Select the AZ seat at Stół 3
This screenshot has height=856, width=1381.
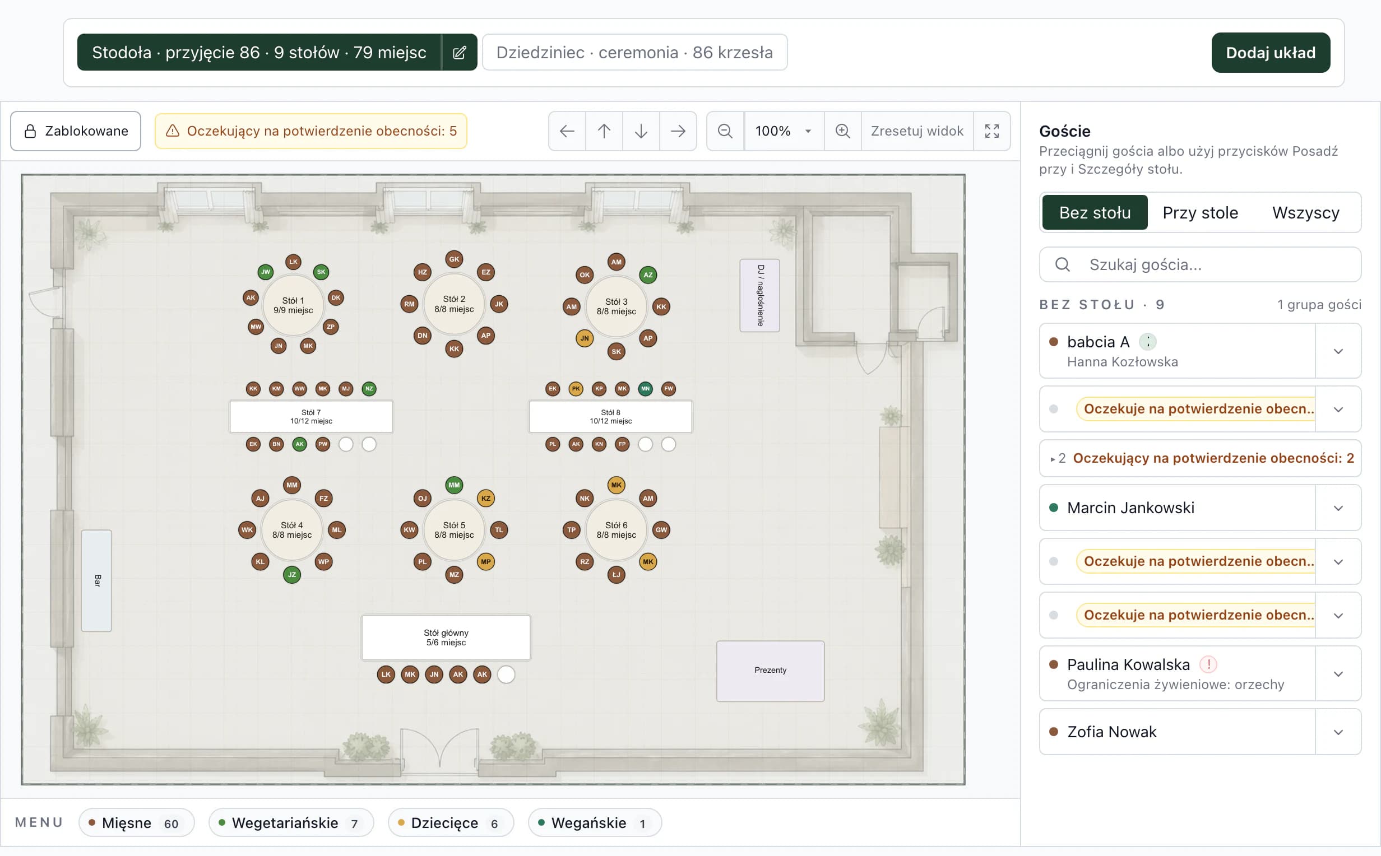click(648, 275)
